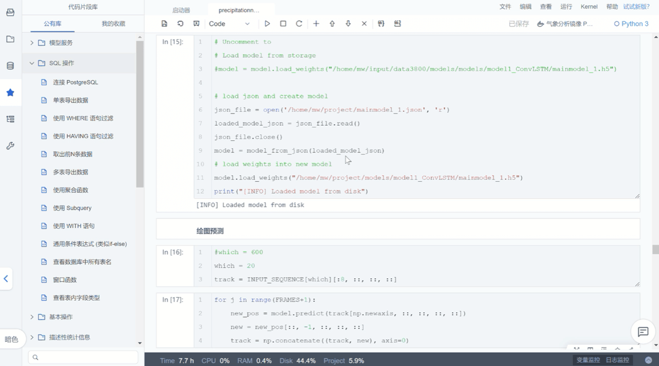Open the top sidebar inbox/drive icon
Screen dimensions: 659x366
click(x=11, y=12)
